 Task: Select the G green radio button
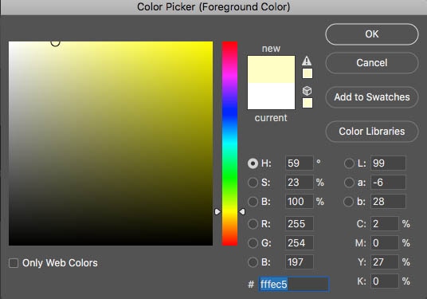pyautogui.click(x=253, y=243)
